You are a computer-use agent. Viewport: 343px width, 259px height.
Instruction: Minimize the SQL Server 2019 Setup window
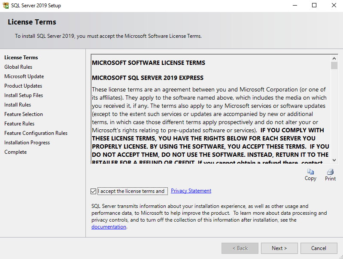click(295, 5)
